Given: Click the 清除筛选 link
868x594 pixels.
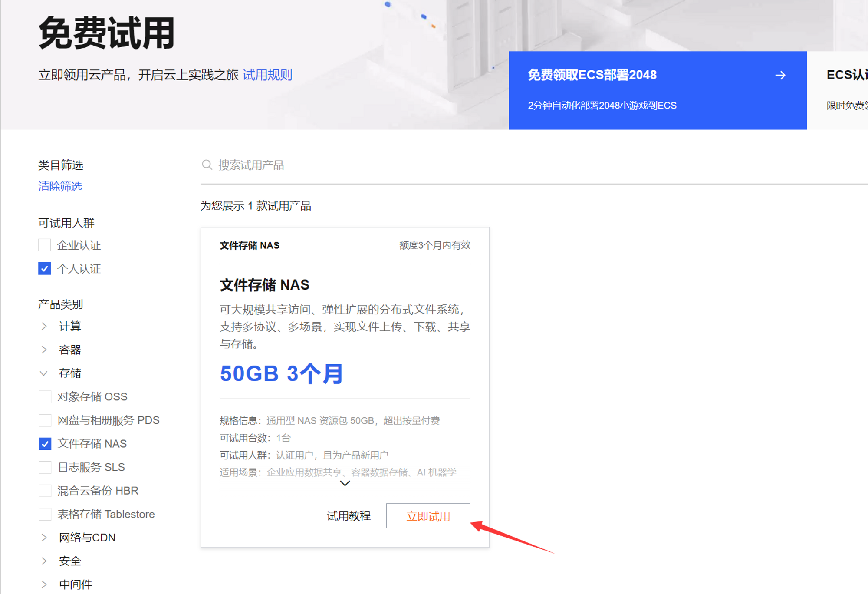Looking at the screenshot, I should (60, 187).
